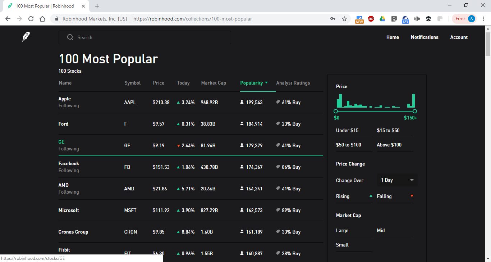Click the Search stocks input field

[145, 37]
